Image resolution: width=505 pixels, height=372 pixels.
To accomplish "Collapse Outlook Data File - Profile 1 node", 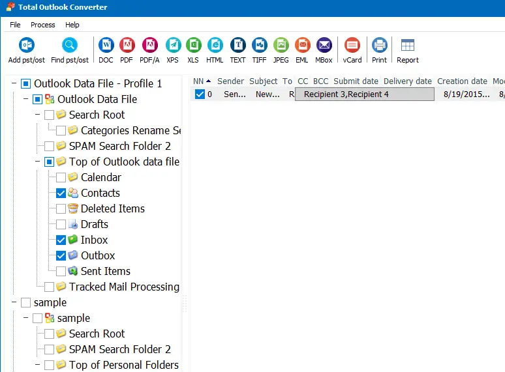I will 14,83.
